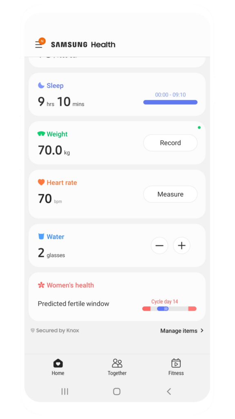Tap the Cycle day 14 fertility progress bar
235x419 pixels.
170,309
